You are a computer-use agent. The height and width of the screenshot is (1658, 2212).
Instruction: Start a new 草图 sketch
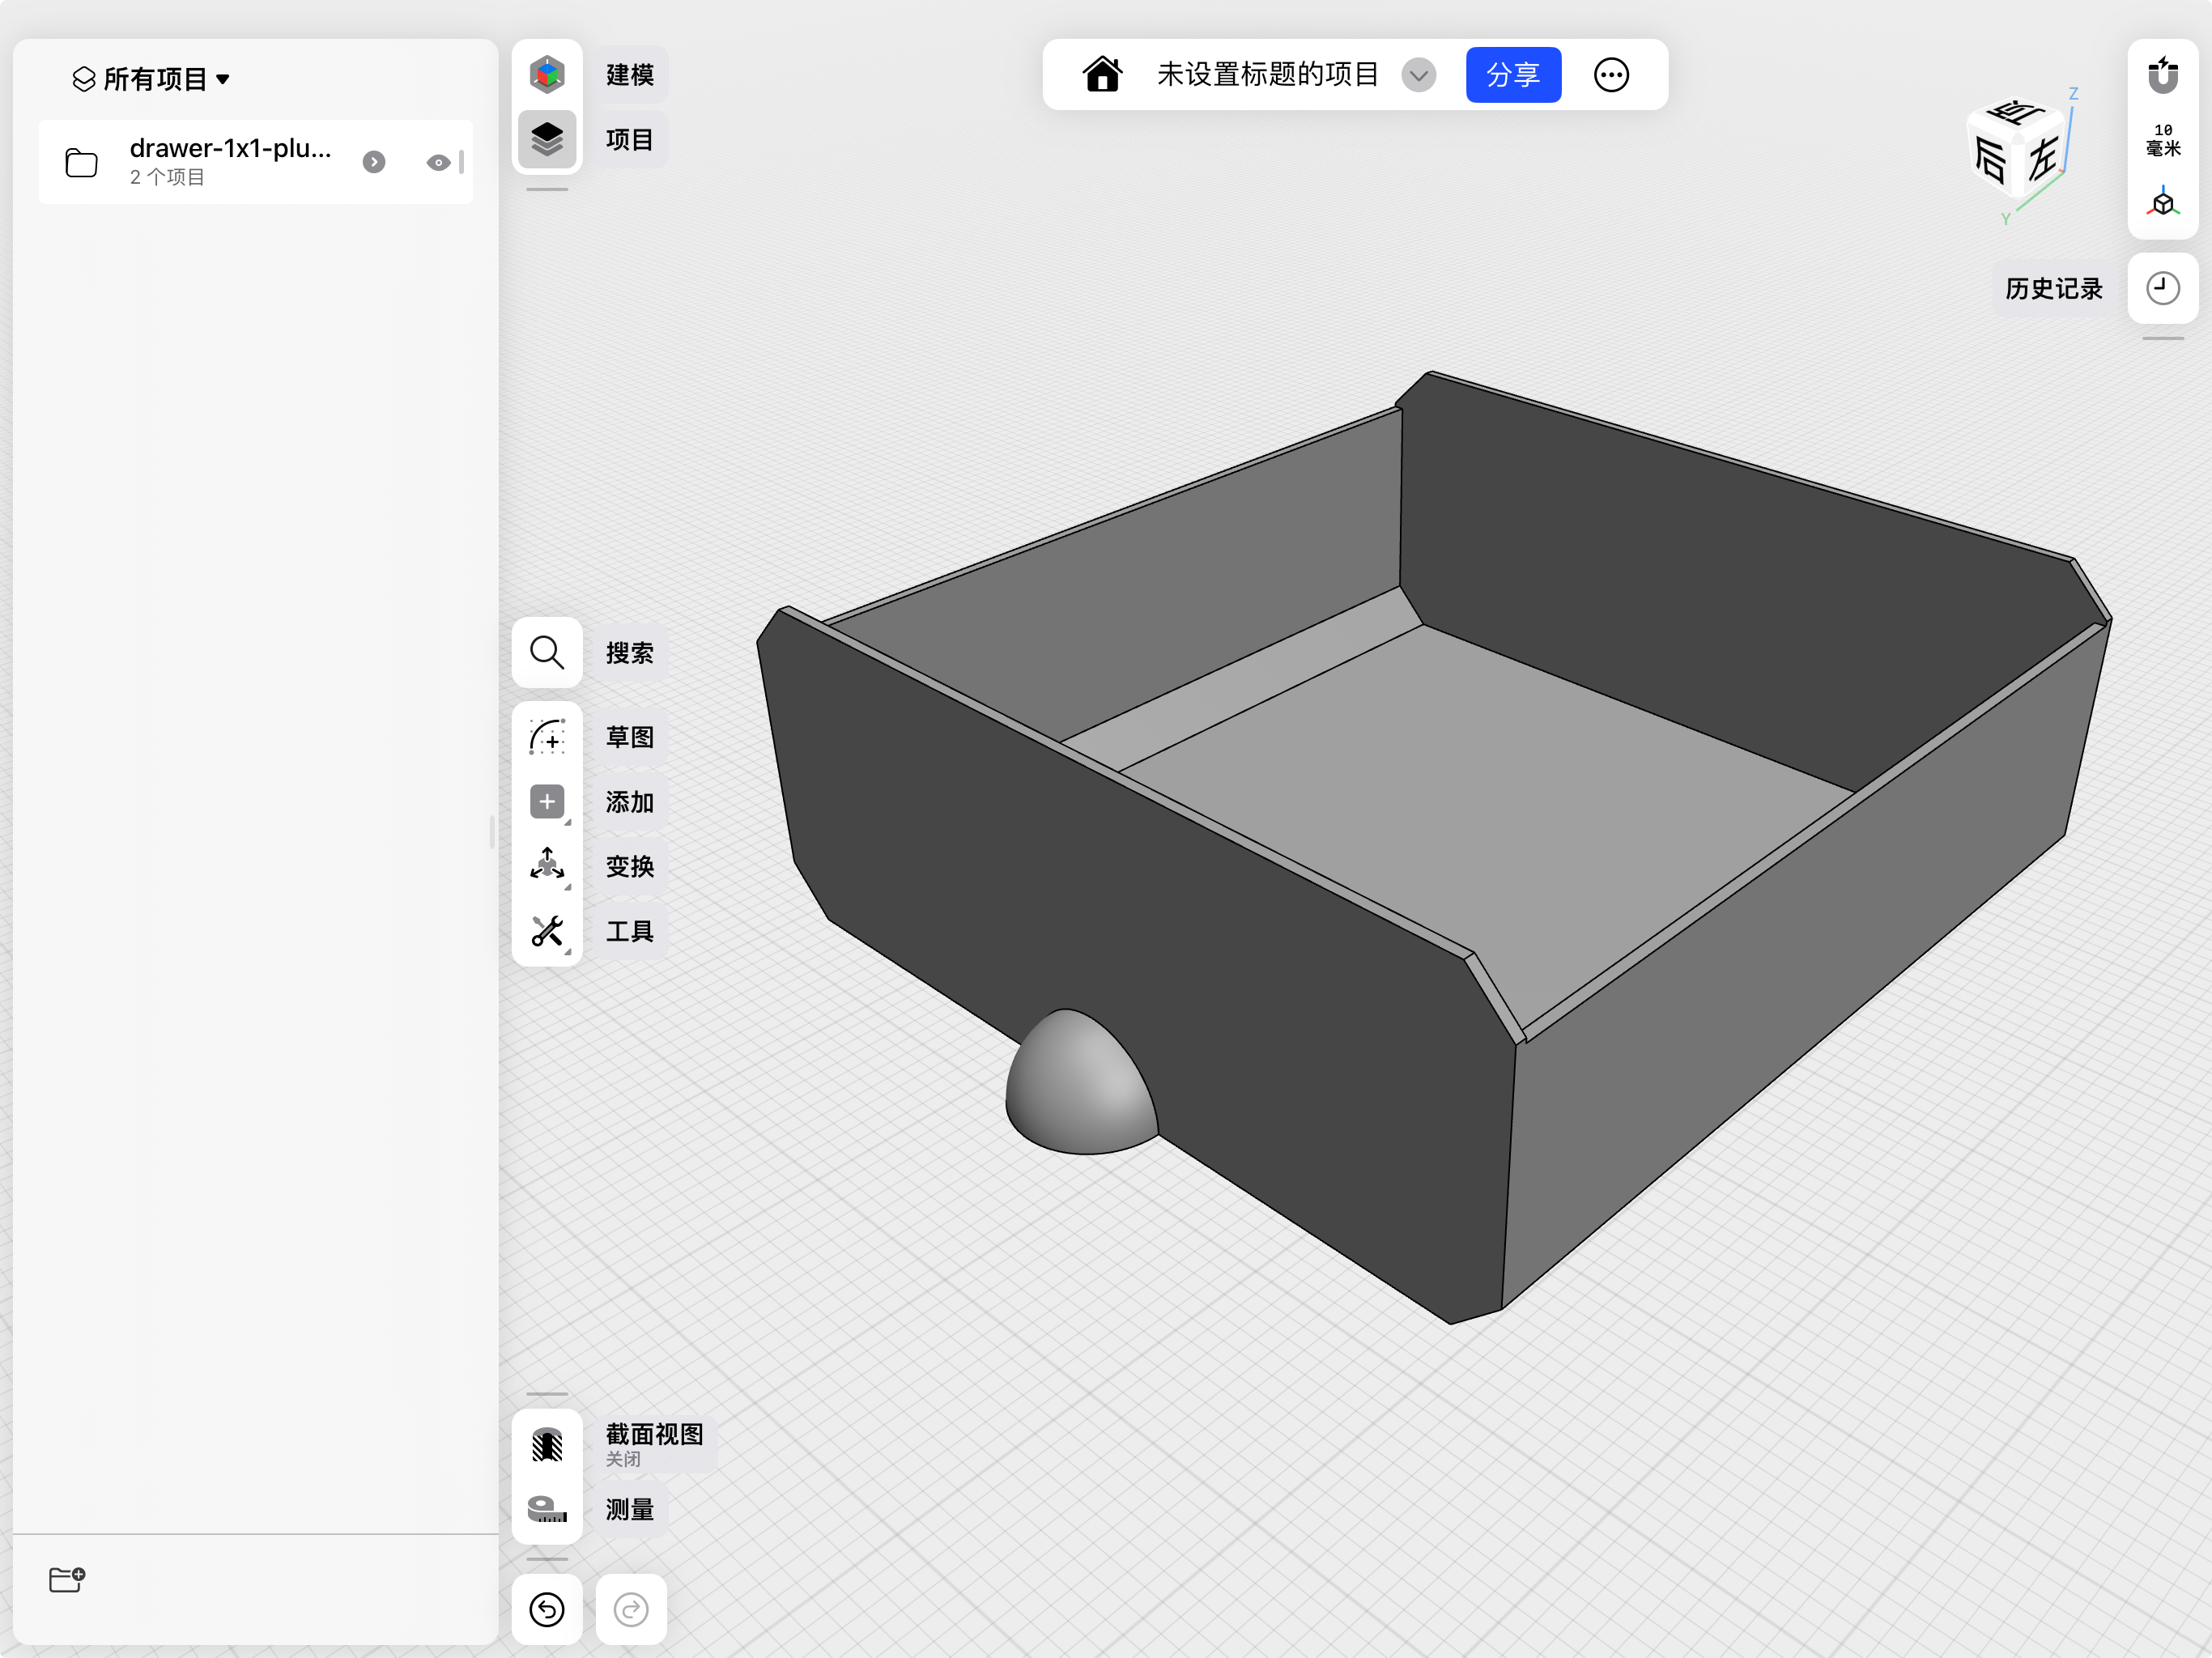coord(547,737)
